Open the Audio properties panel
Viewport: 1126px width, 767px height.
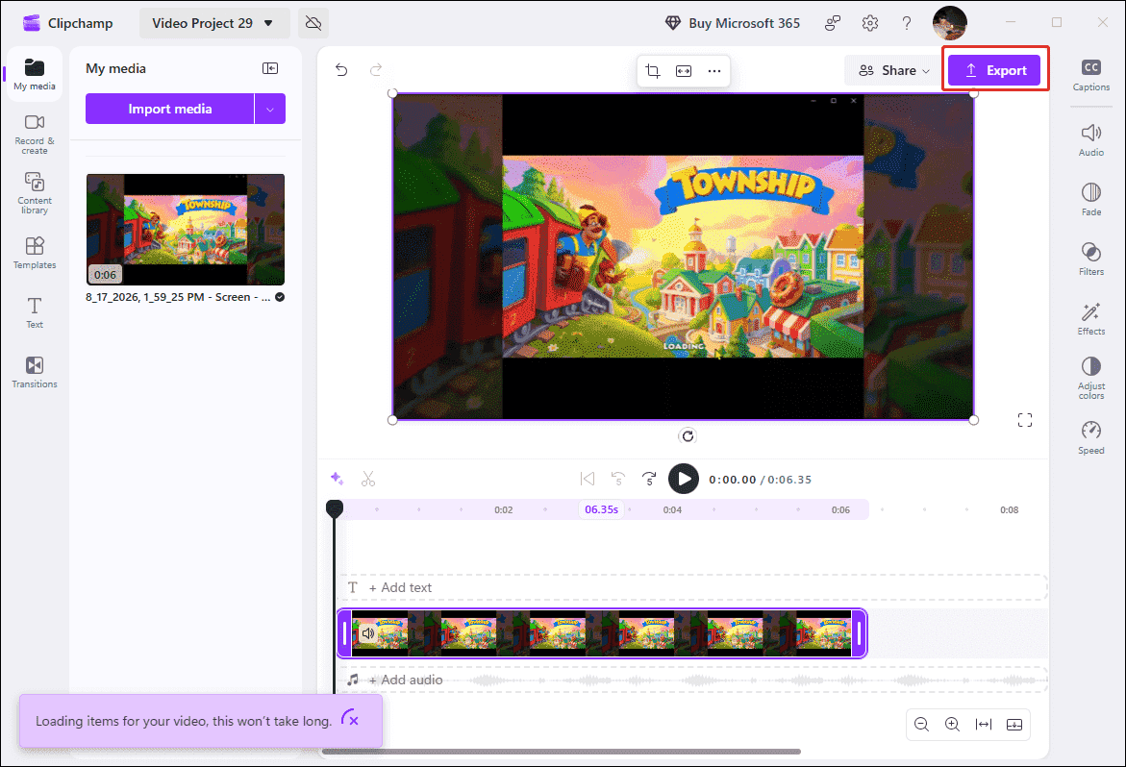tap(1090, 140)
